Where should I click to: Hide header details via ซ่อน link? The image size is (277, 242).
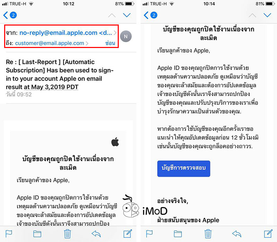110,43
